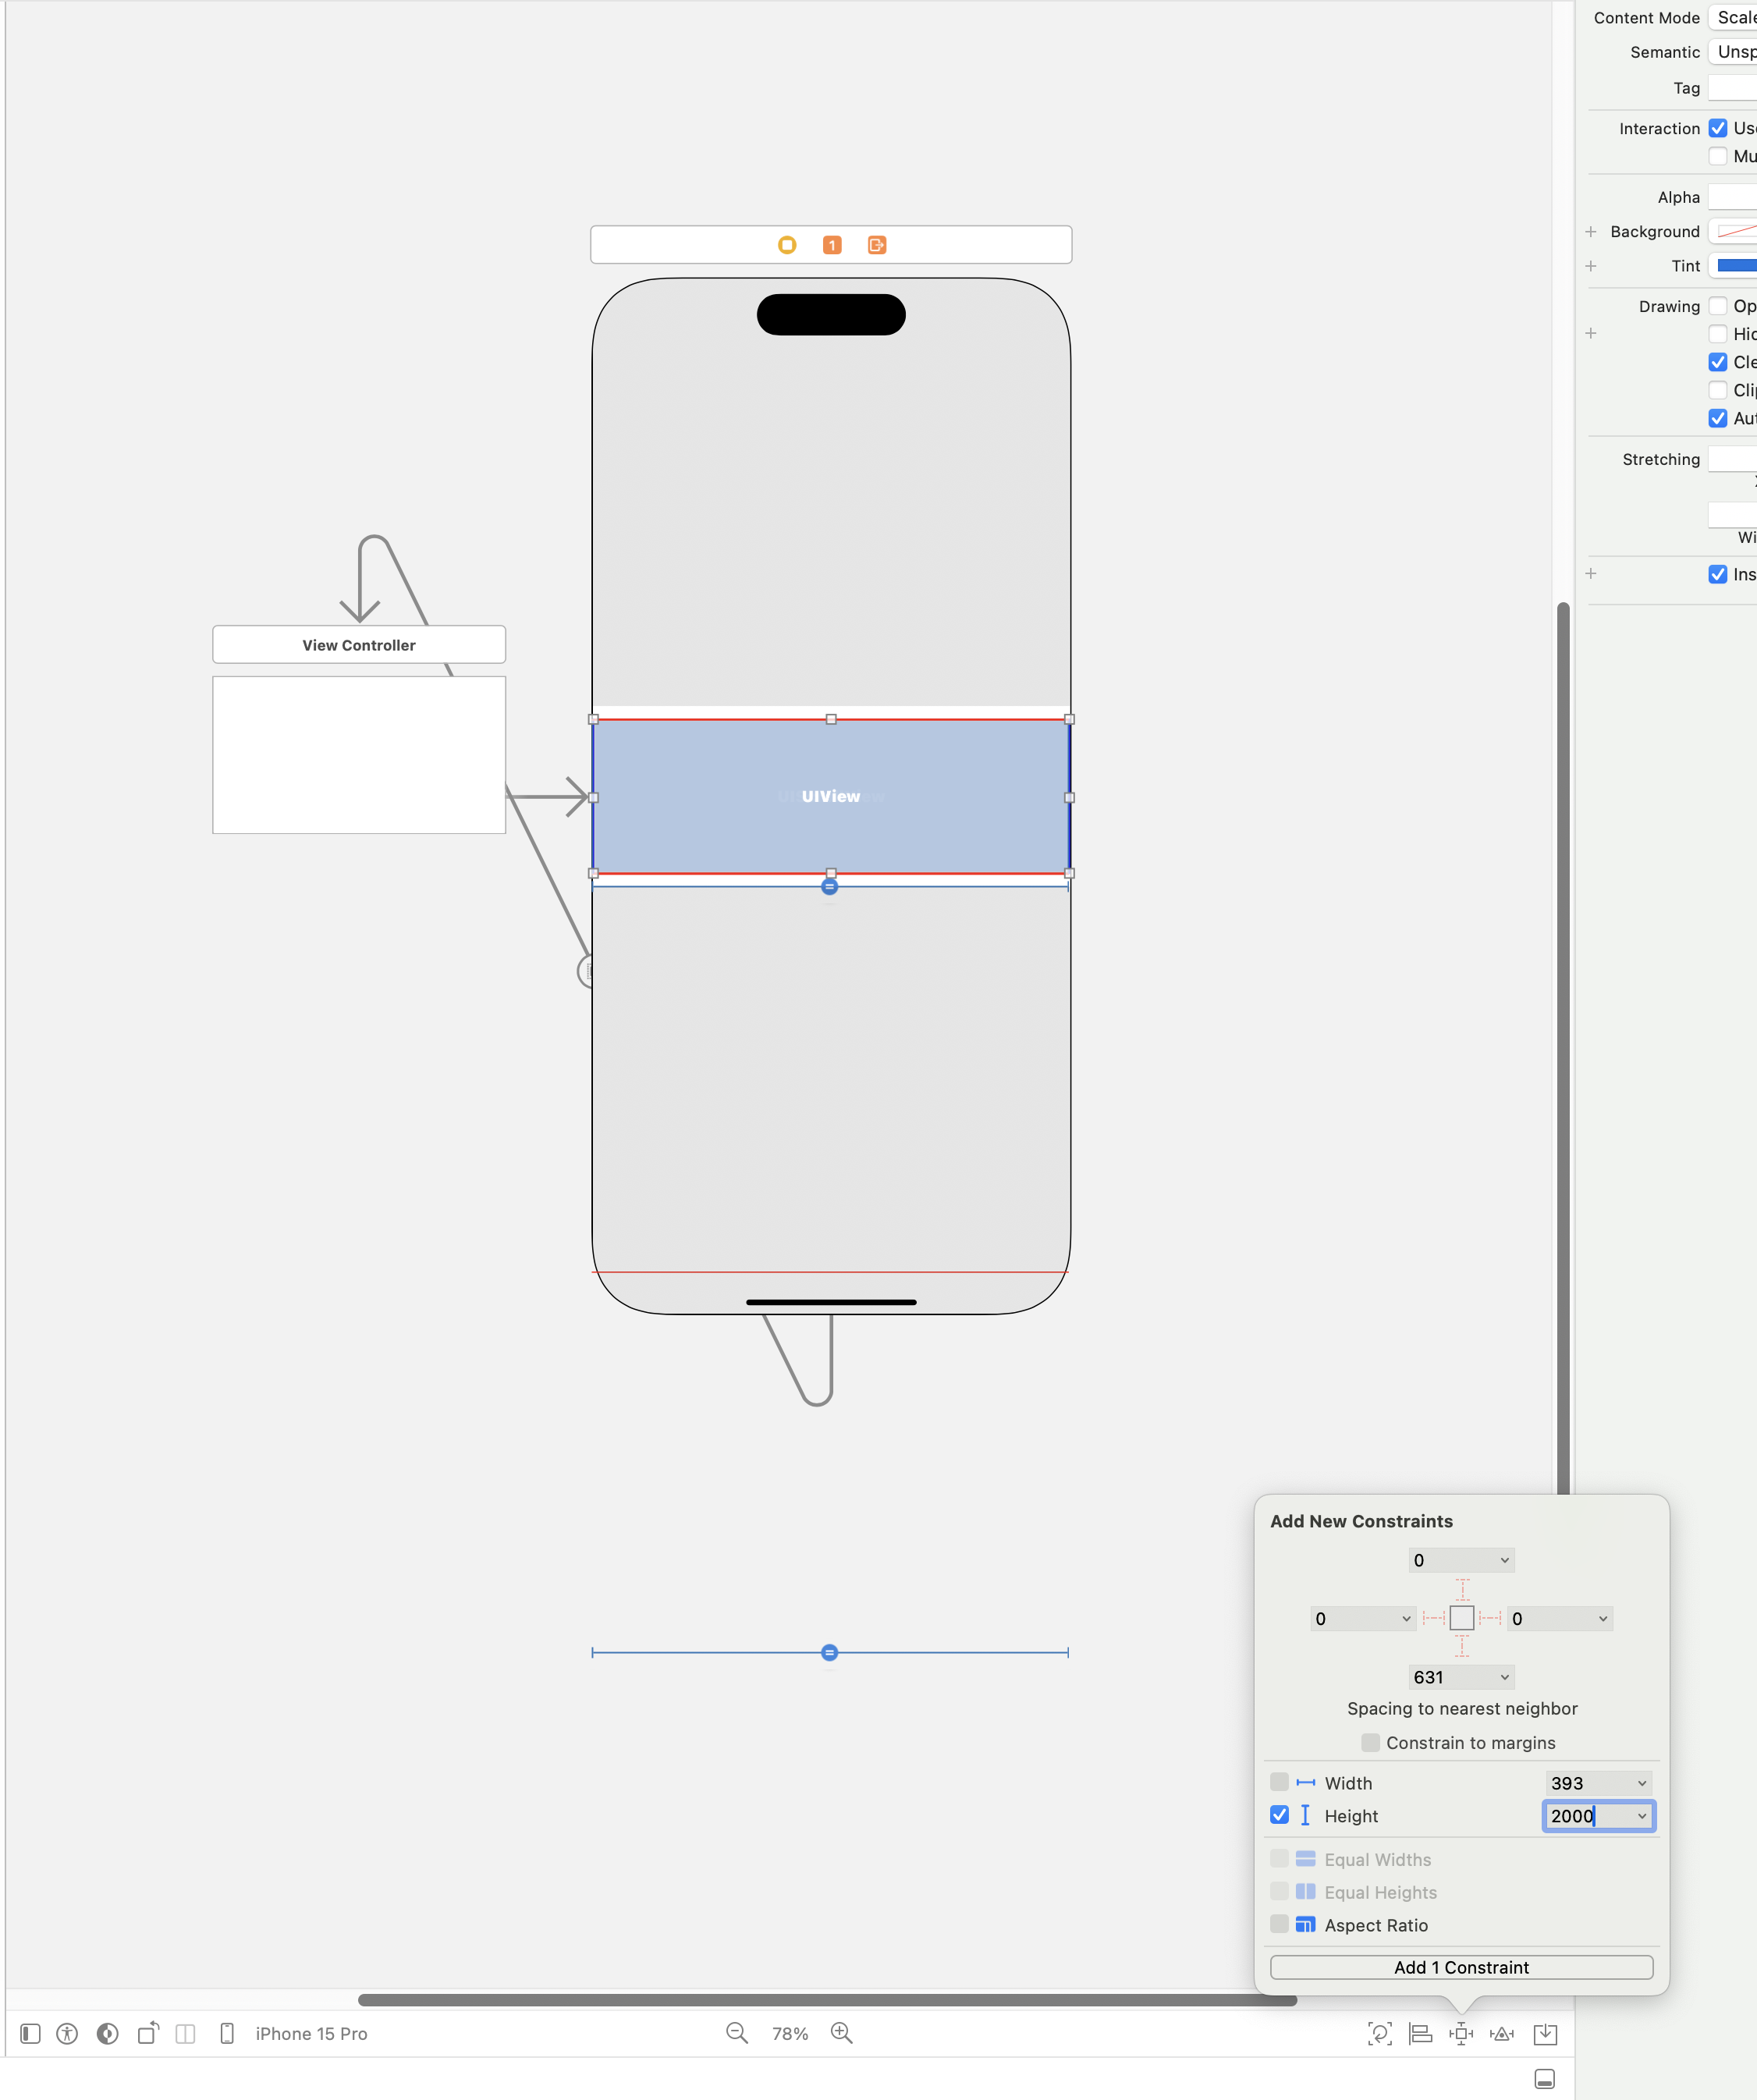Viewport: 1757px width, 2100px height.
Task: Click the First Responder icon in scene dock
Action: pos(831,245)
